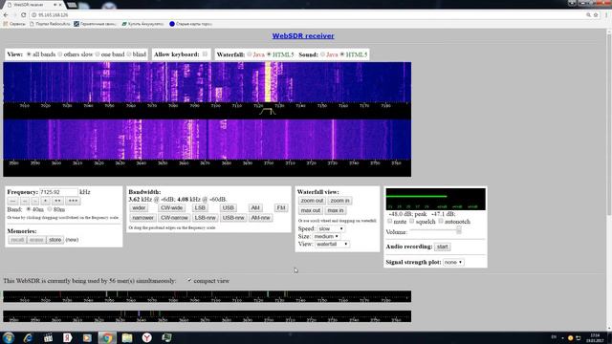Switch to CW-narrow mode
612x344 pixels.
(174, 218)
